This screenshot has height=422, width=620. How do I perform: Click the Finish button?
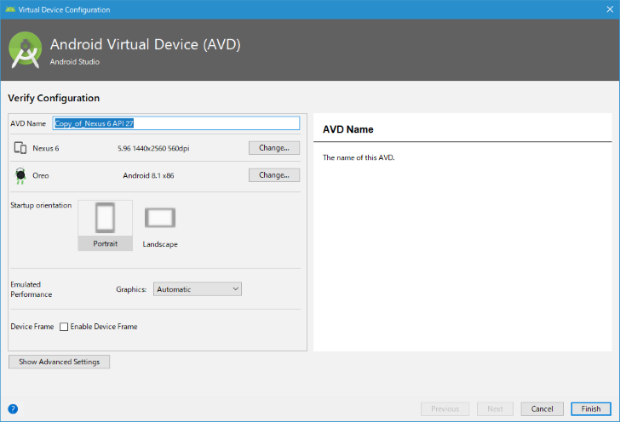591,409
